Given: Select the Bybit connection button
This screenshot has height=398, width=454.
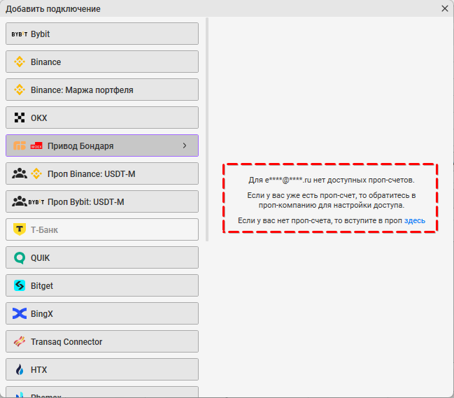Looking at the screenshot, I should point(102,34).
